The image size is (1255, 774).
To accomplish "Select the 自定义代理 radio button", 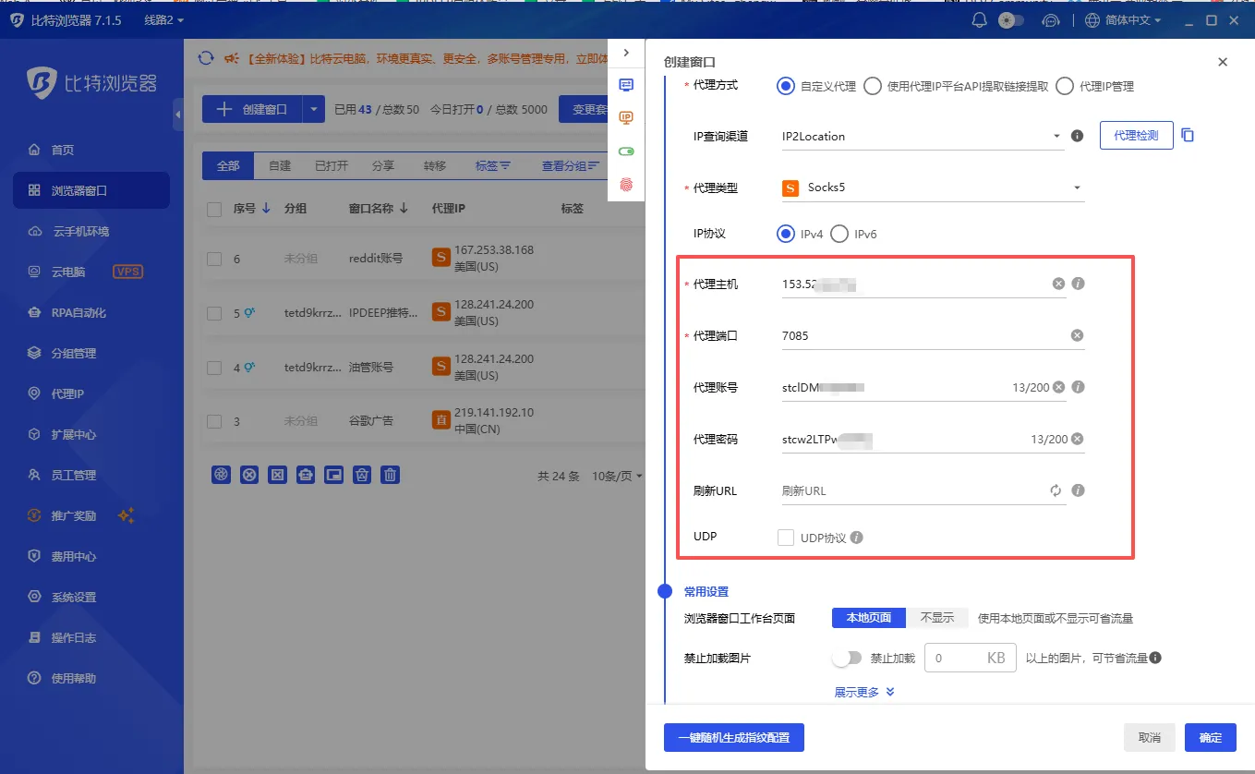I will (786, 86).
